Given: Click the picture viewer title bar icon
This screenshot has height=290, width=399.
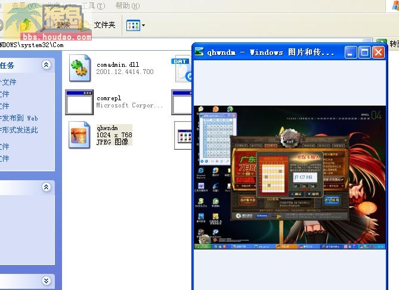Looking at the screenshot, I should [x=199, y=52].
